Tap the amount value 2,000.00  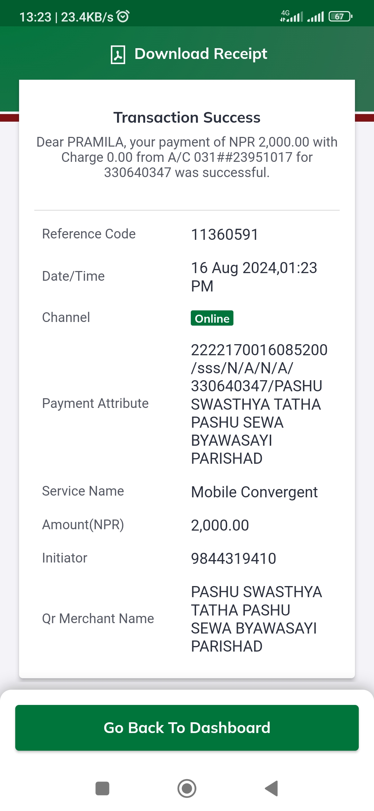pos(220,525)
